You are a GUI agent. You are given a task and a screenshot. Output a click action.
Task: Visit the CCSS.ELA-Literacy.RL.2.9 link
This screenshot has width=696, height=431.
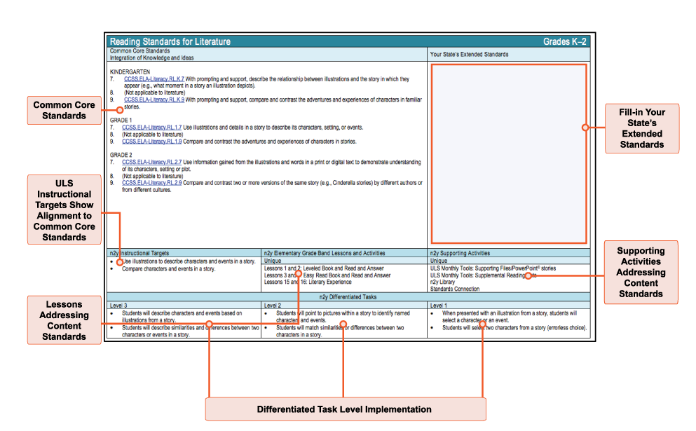click(151, 183)
